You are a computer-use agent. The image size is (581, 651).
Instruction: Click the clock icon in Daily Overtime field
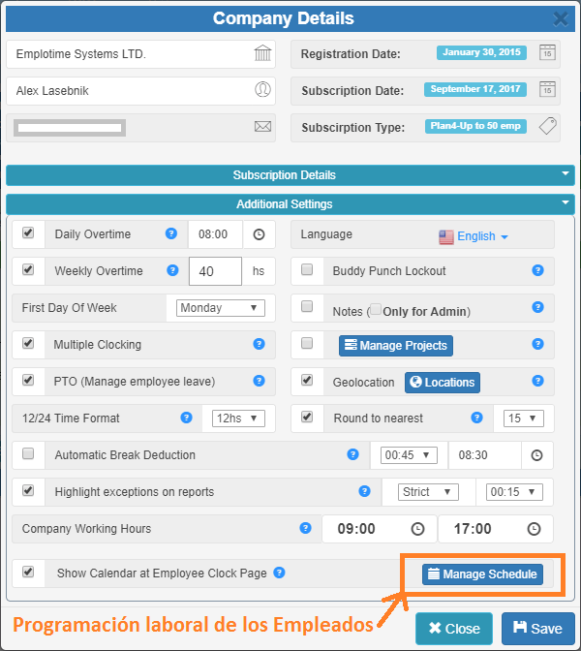click(259, 234)
